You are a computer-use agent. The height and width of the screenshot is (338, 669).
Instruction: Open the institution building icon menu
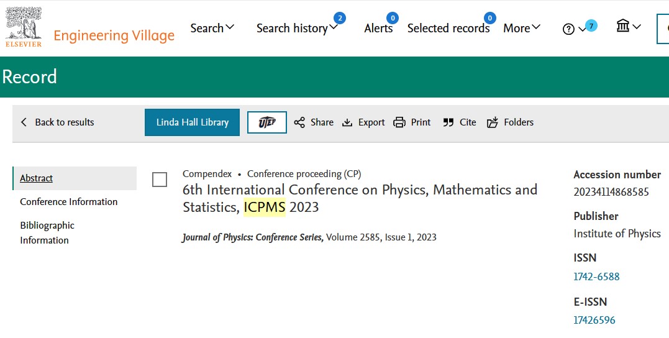point(623,26)
